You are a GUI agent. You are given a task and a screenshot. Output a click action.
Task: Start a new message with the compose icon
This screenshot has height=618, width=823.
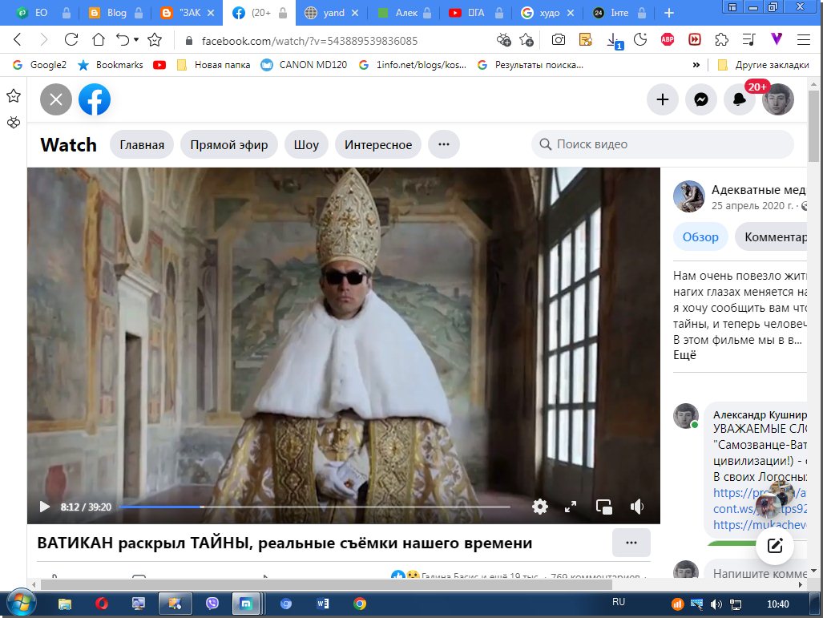[775, 546]
